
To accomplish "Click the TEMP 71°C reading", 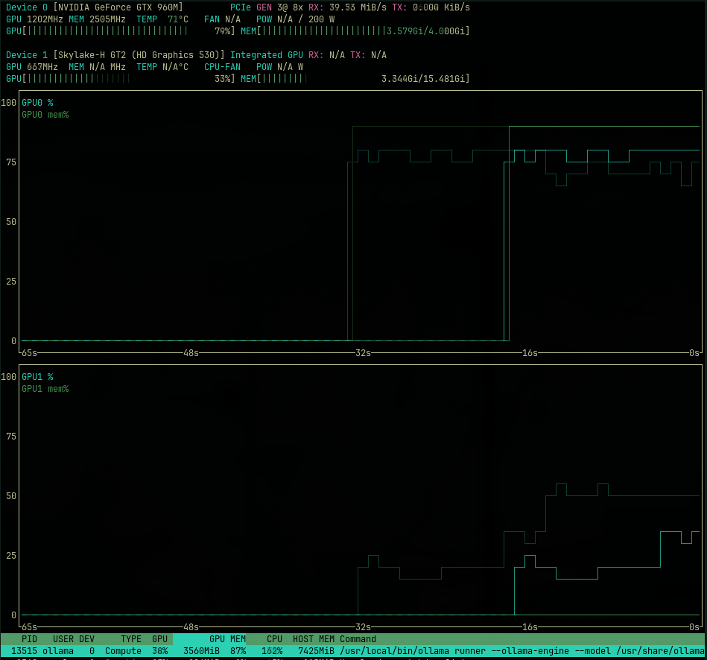I will (162, 19).
